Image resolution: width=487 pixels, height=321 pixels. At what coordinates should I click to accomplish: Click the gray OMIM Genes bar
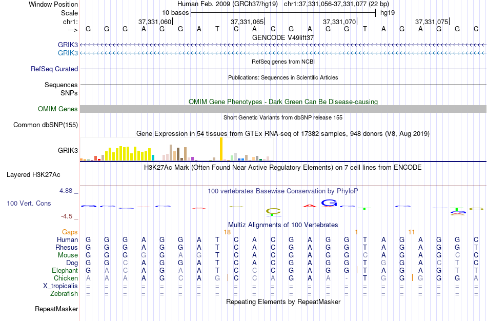point(283,109)
